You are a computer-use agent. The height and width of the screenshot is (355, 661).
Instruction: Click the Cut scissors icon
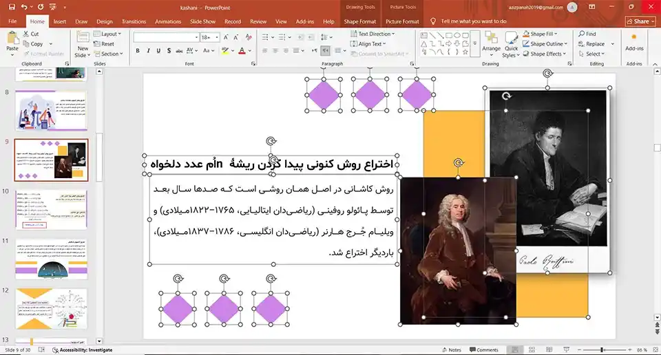click(x=26, y=34)
